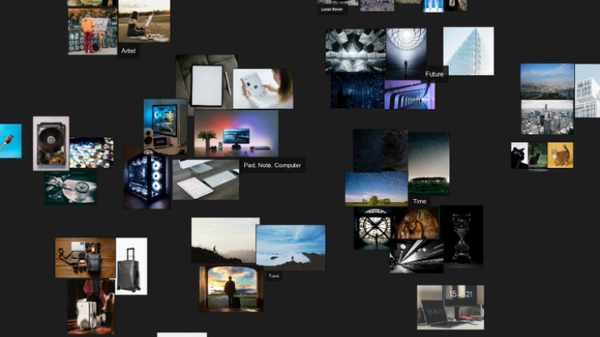600x337 pixels.
Task: Select PC tower with glowing fans
Action: (x=147, y=178)
